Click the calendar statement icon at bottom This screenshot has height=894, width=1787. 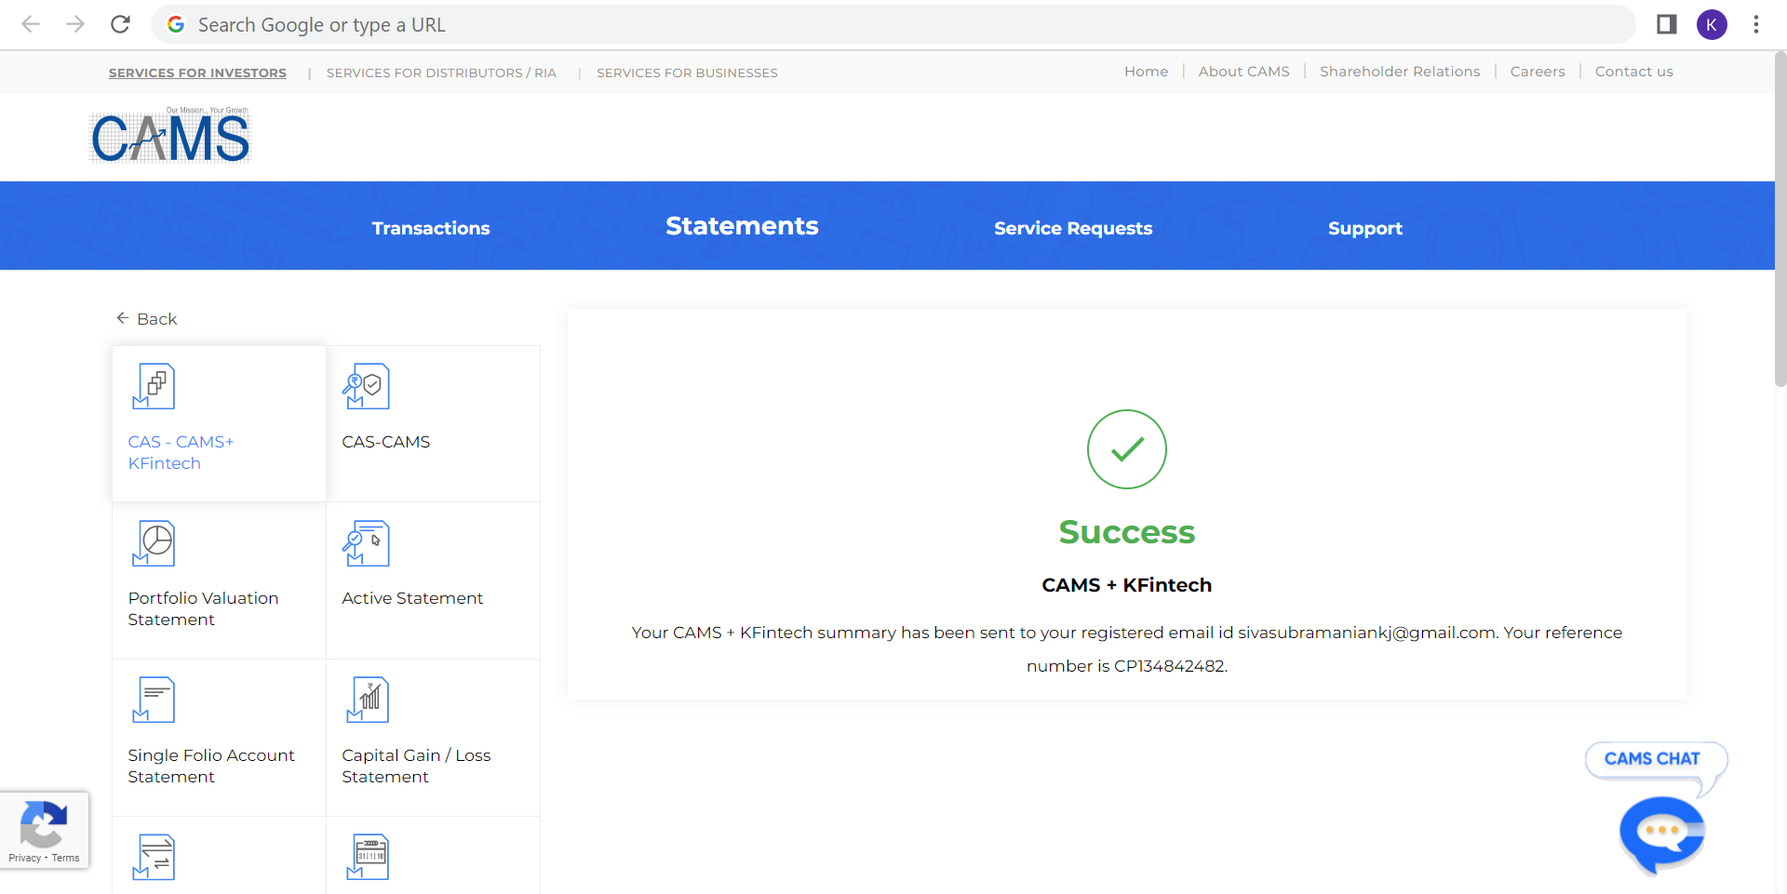[x=368, y=857]
